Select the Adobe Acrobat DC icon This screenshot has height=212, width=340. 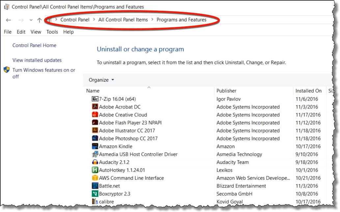(95, 107)
